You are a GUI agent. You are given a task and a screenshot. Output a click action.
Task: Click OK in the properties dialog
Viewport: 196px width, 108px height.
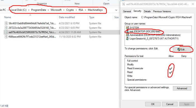[153, 104]
